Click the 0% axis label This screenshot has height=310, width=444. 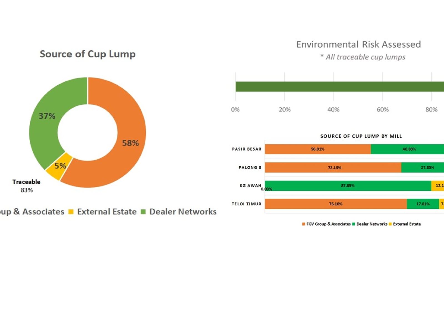click(235, 110)
